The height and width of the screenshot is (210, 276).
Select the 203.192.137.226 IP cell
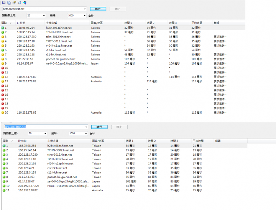coord(29,186)
